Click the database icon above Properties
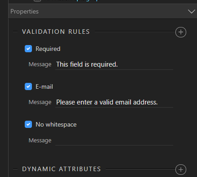 pyautogui.click(x=37, y=1)
